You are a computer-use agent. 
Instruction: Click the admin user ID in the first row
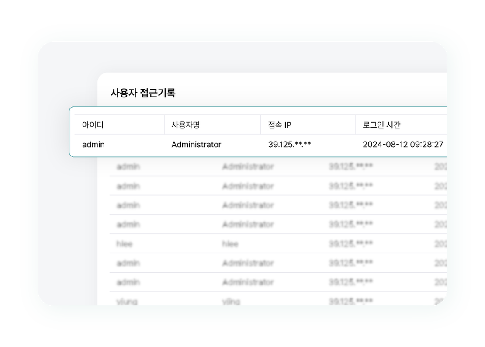93,144
